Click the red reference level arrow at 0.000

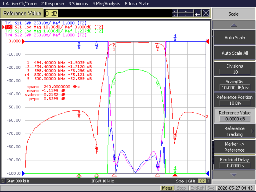23,41
